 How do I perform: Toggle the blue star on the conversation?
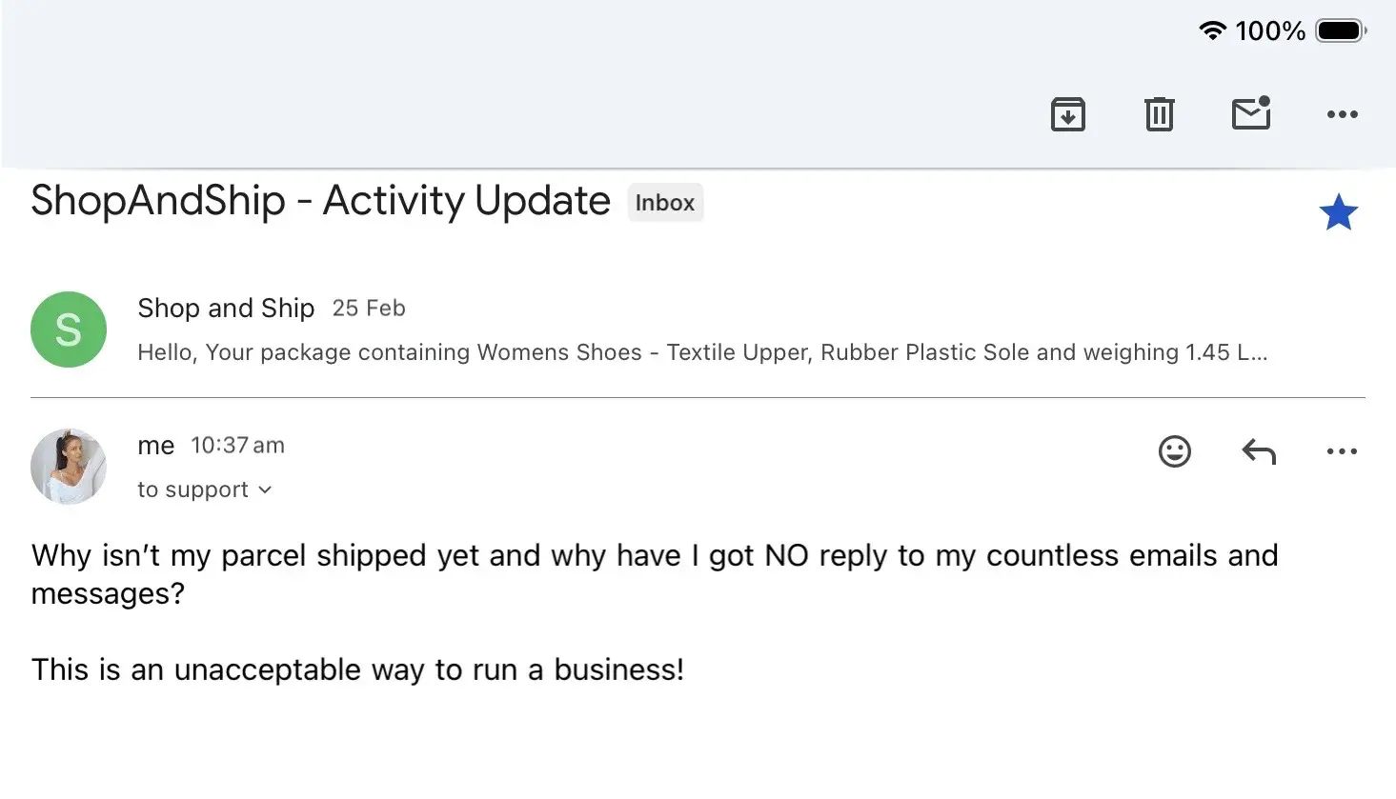click(1338, 212)
